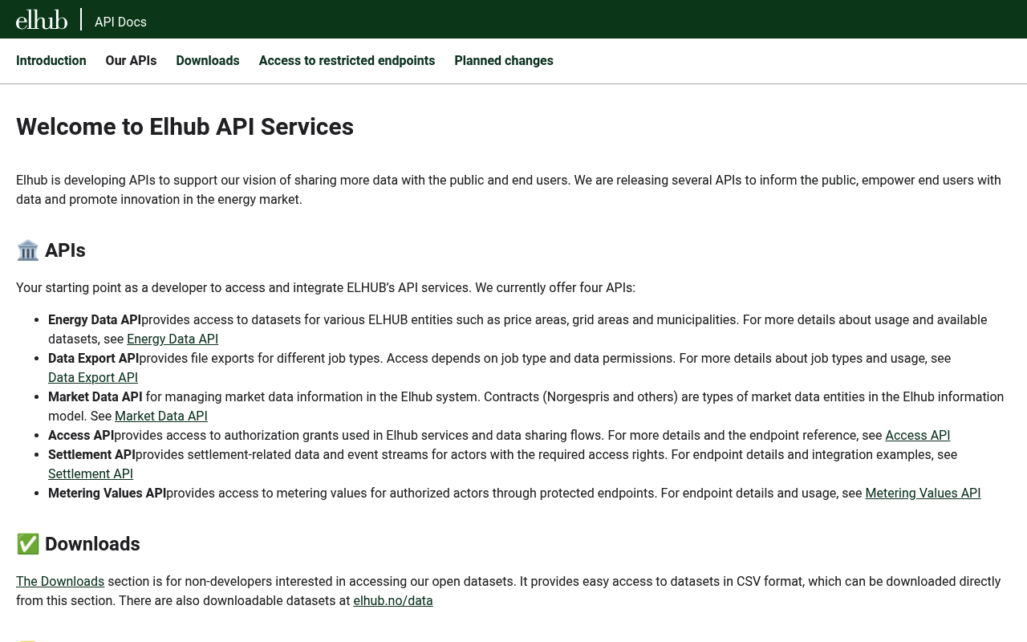The height and width of the screenshot is (642, 1027).
Task: Visit the Market Data API link
Action: (x=161, y=416)
